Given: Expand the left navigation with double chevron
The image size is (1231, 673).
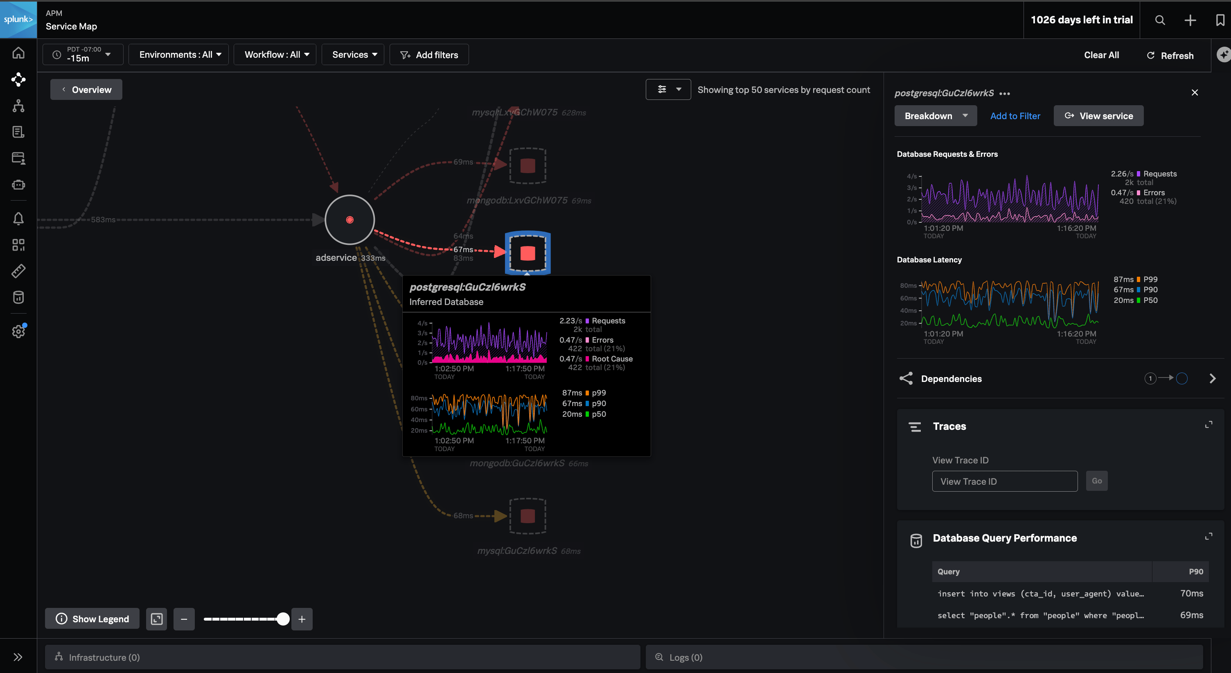Looking at the screenshot, I should (18, 657).
